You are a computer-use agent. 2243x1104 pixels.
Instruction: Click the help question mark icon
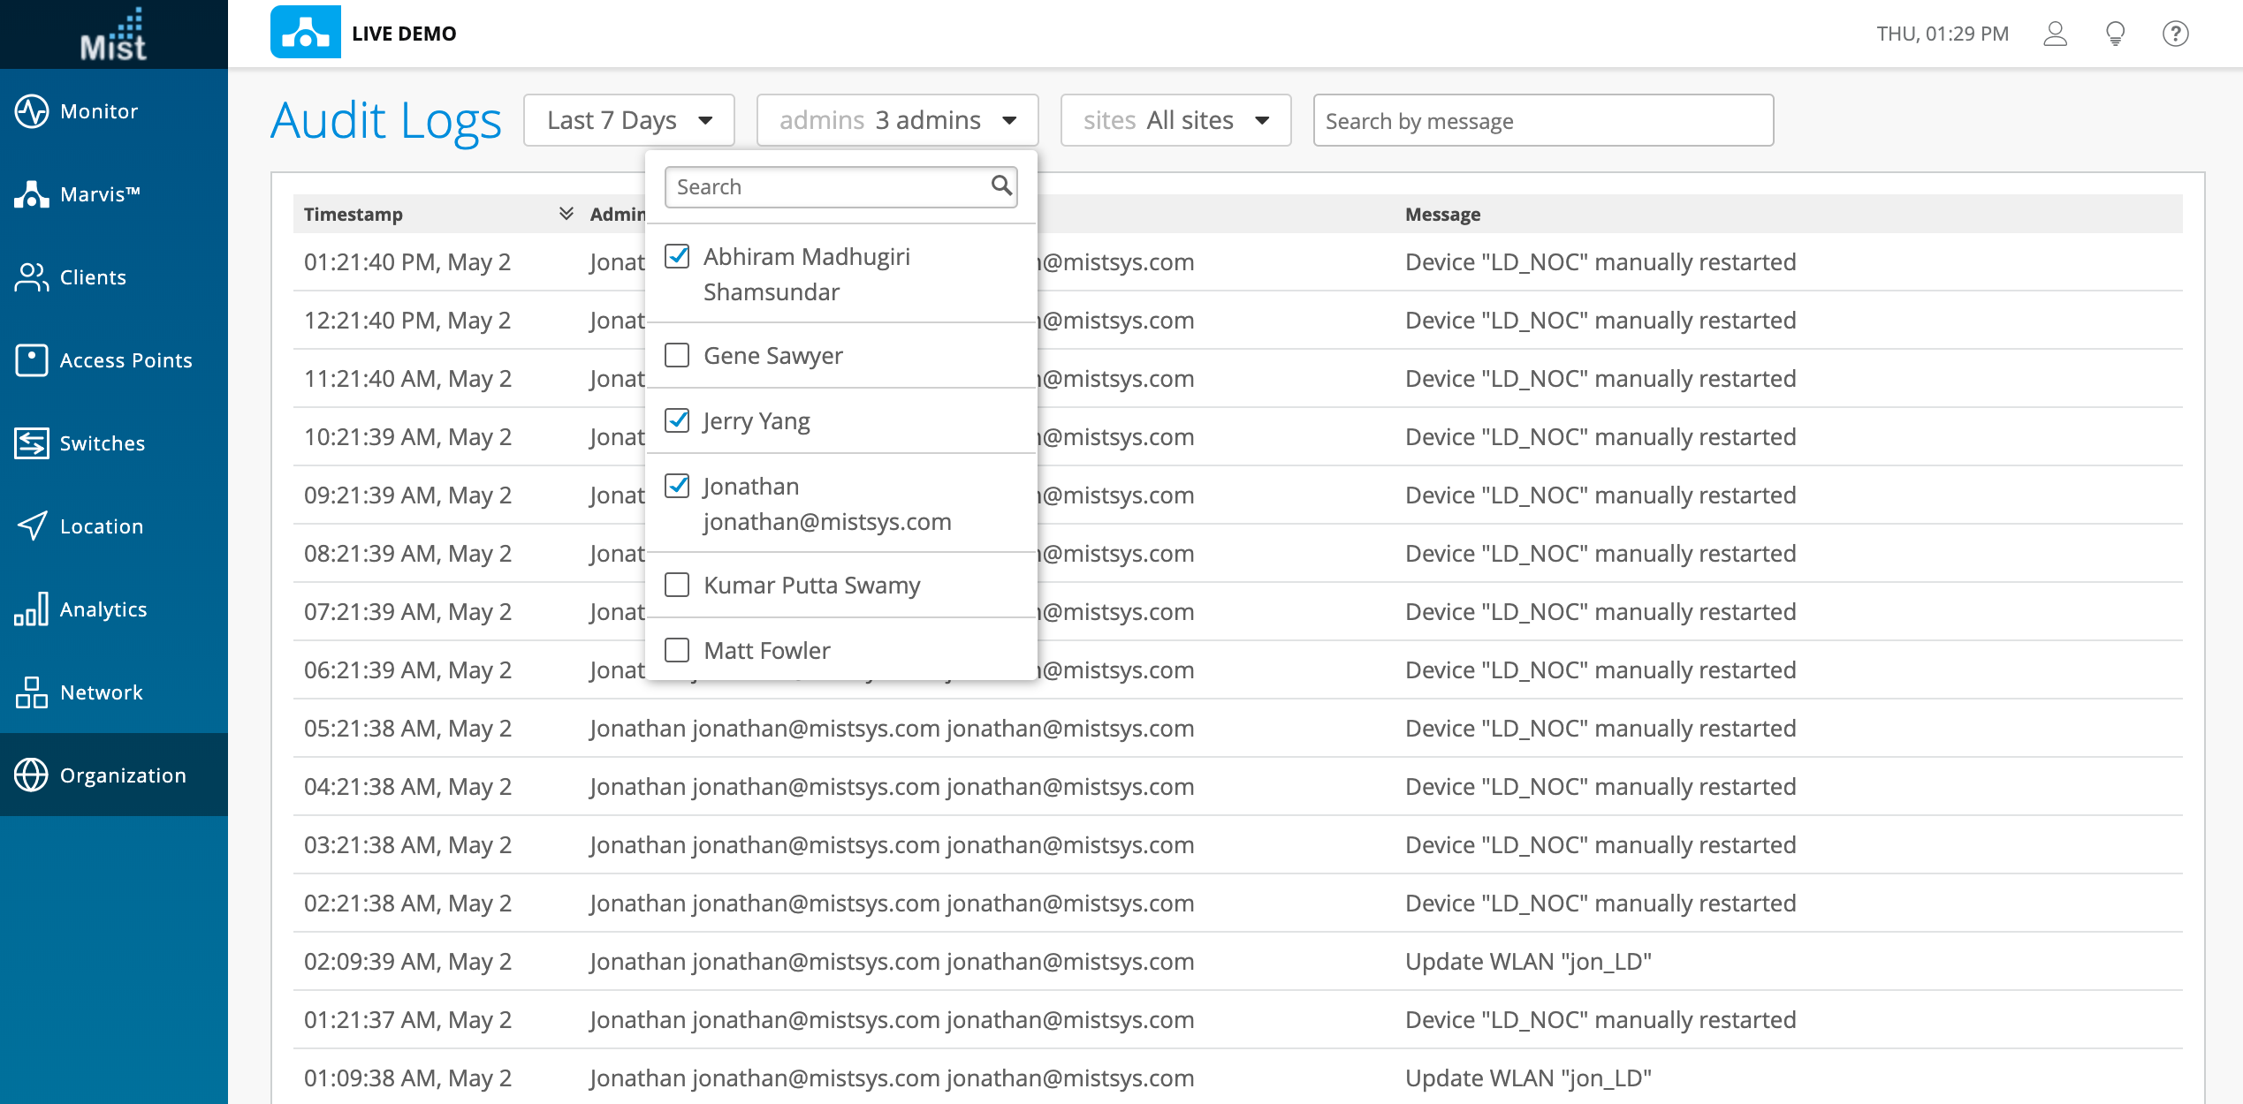coord(2175,34)
